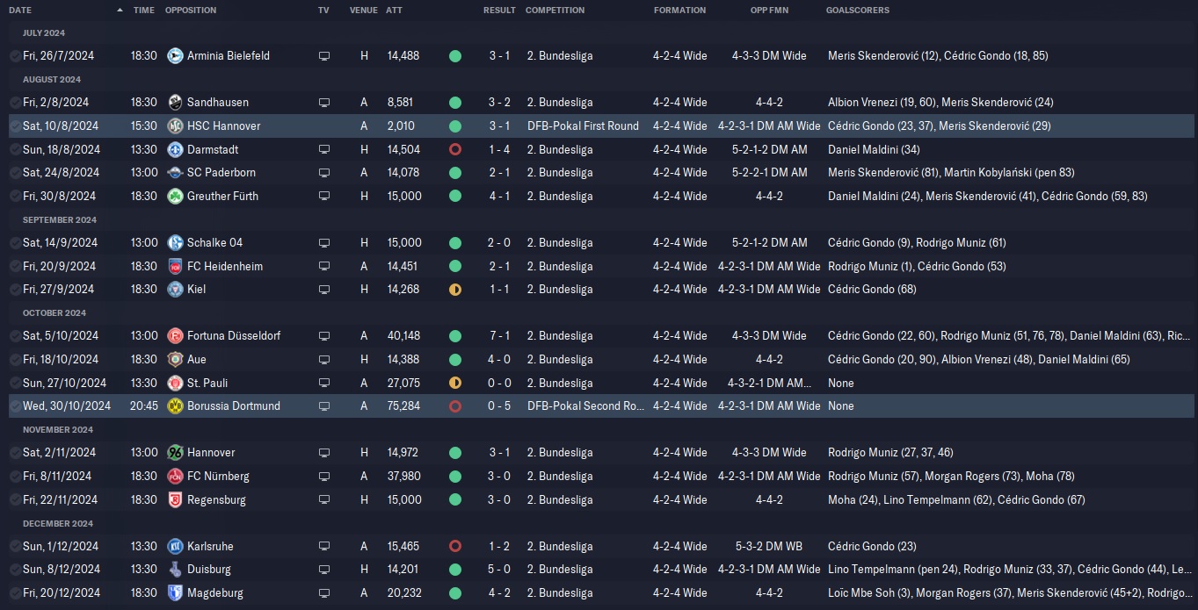Click the Schalke 04 club crest

[x=175, y=242]
